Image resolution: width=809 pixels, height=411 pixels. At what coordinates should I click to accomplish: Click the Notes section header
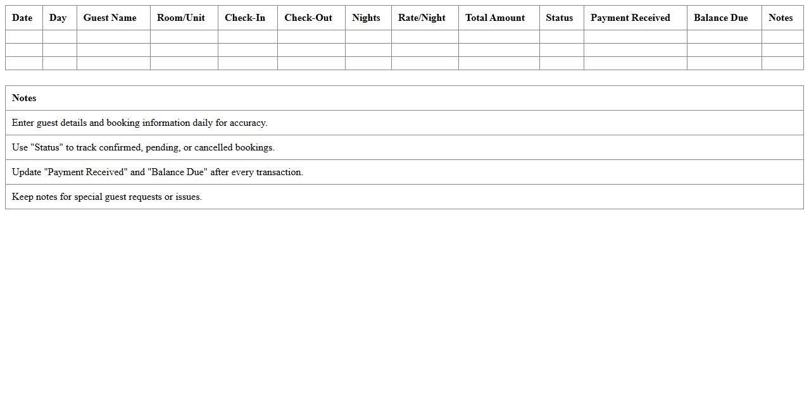click(24, 98)
